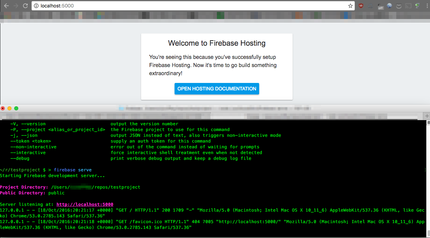Click the '-V, --version' option text

pyautogui.click(x=28, y=124)
